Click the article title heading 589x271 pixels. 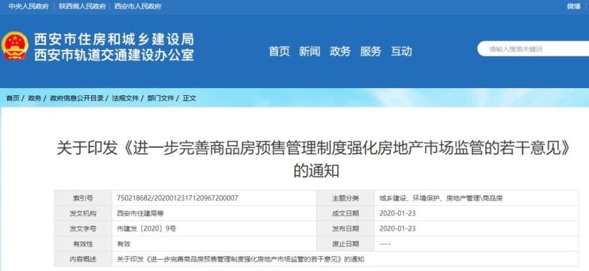tap(316, 160)
